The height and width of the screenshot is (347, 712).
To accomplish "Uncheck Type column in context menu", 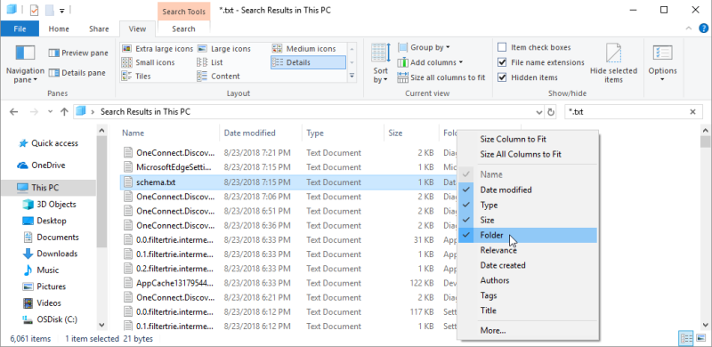I will (528, 205).
